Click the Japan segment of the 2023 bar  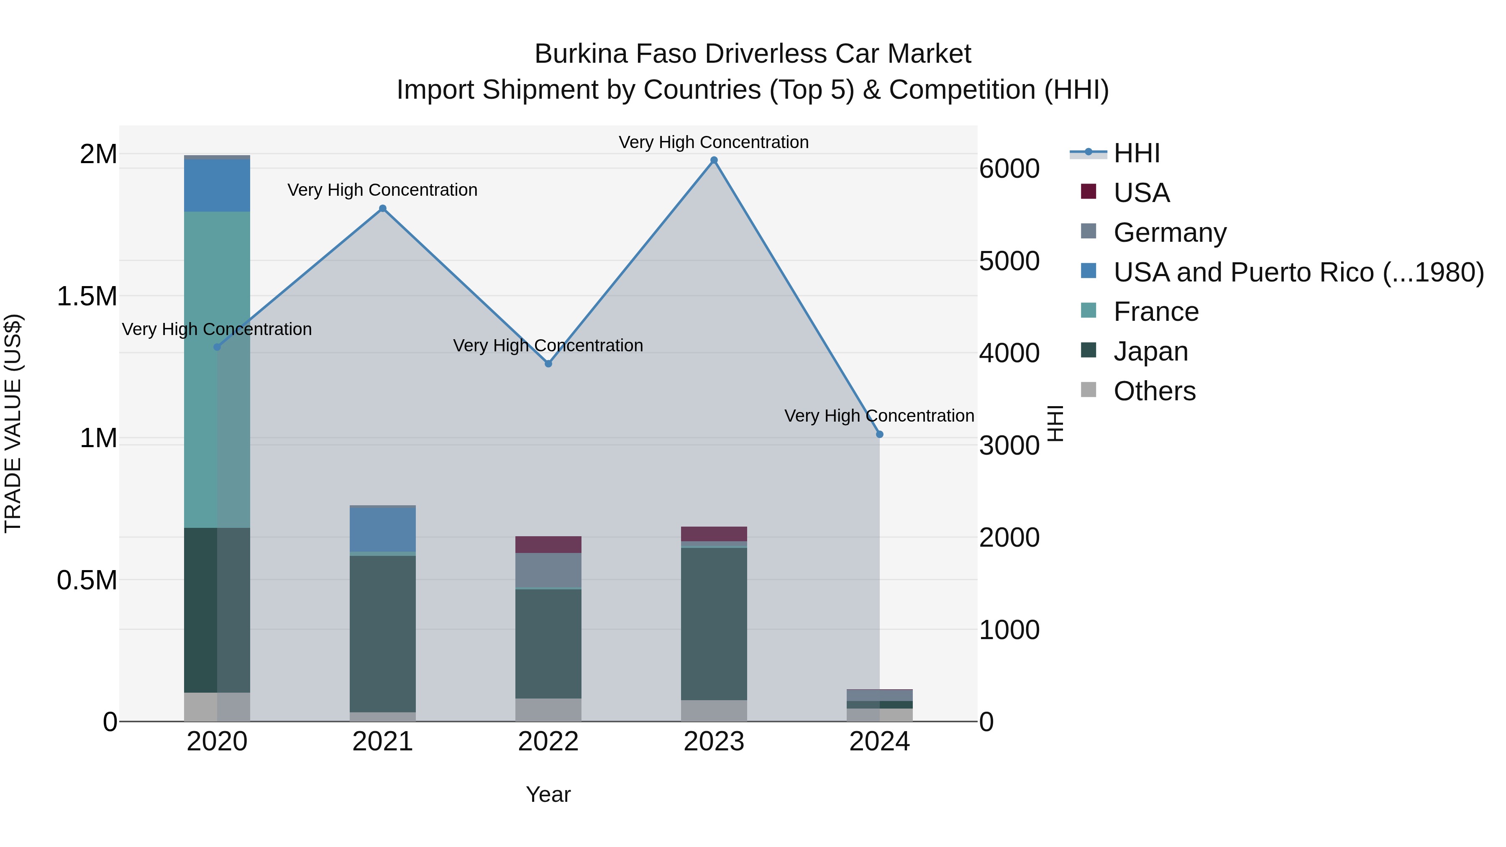pos(714,624)
